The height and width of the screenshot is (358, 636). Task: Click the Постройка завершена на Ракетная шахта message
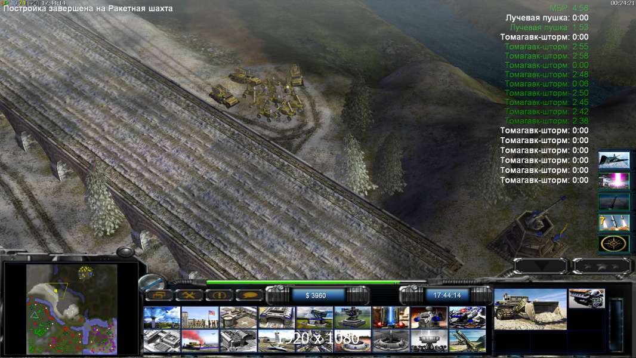pos(88,8)
